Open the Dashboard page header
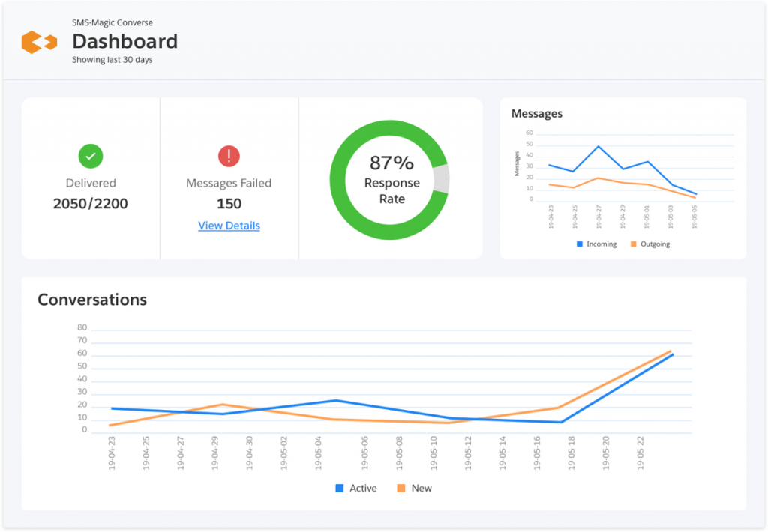 click(x=124, y=41)
